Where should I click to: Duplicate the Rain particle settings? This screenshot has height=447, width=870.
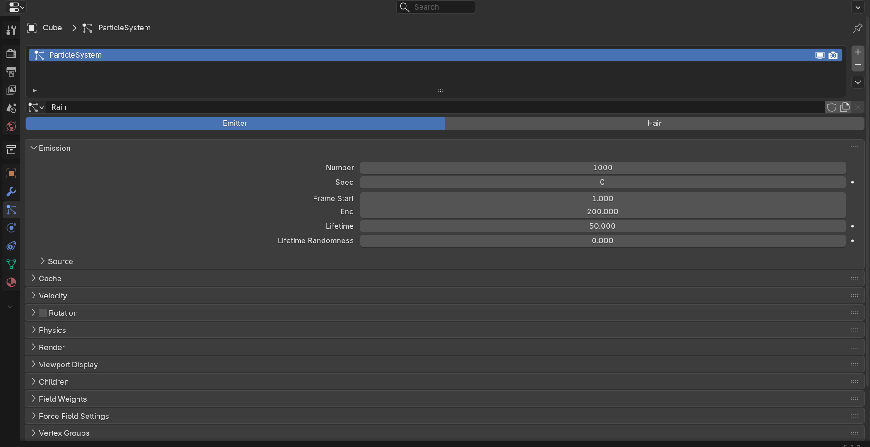tap(845, 107)
